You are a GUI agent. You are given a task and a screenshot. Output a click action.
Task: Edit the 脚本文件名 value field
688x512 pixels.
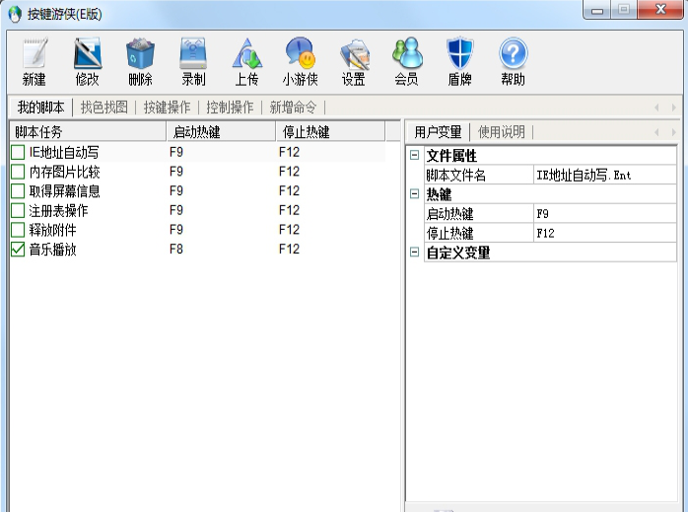604,176
